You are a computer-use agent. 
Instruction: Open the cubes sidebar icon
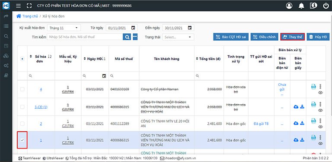coord(6,56)
